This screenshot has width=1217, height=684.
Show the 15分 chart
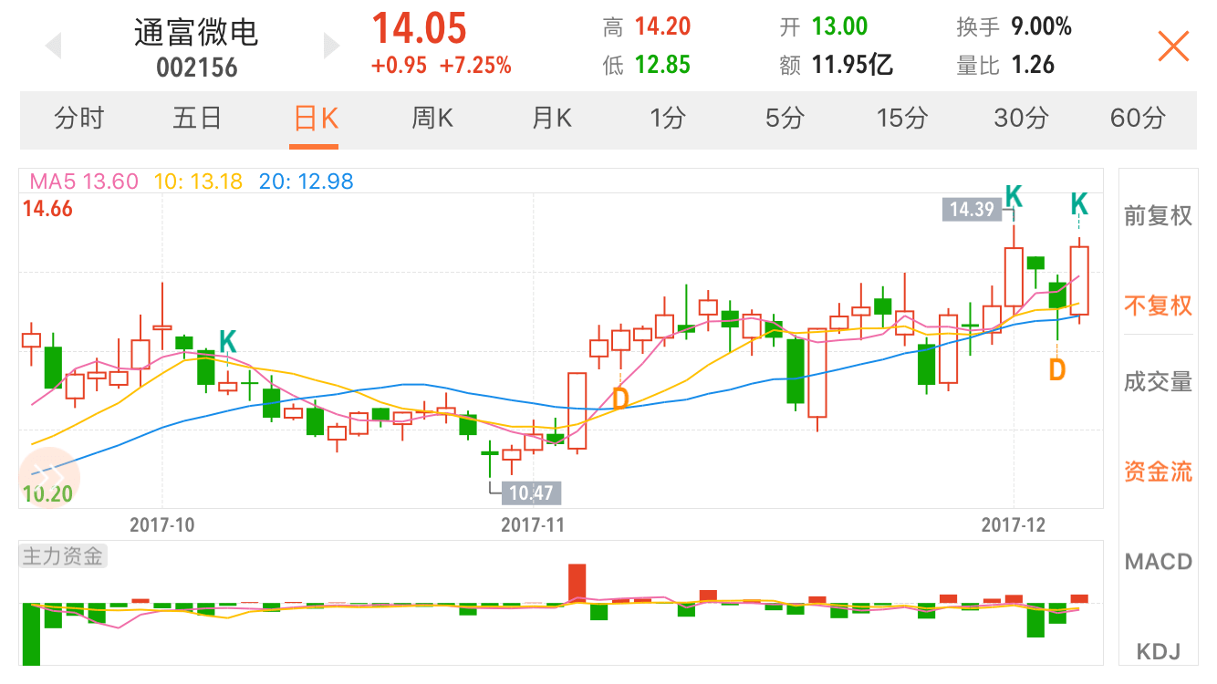coord(902,119)
